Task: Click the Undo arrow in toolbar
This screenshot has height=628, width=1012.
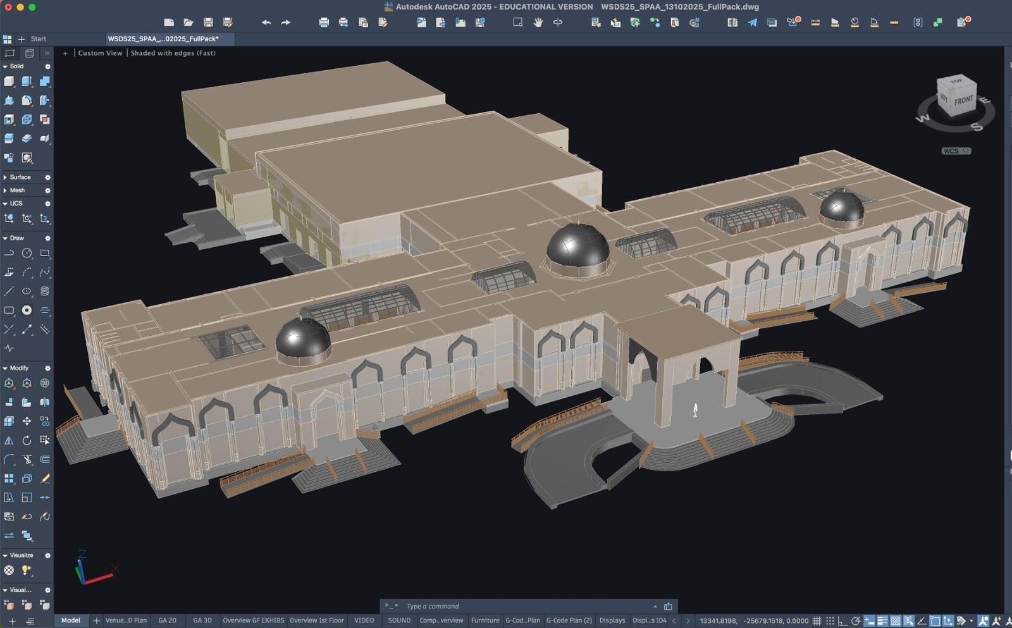Action: [266, 23]
